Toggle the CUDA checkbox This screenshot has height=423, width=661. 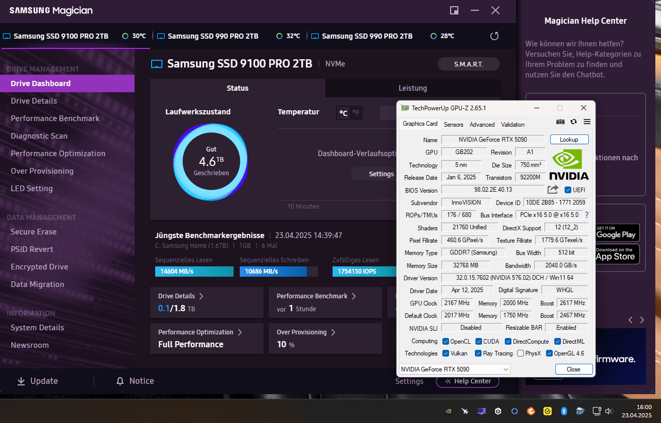[478, 341]
